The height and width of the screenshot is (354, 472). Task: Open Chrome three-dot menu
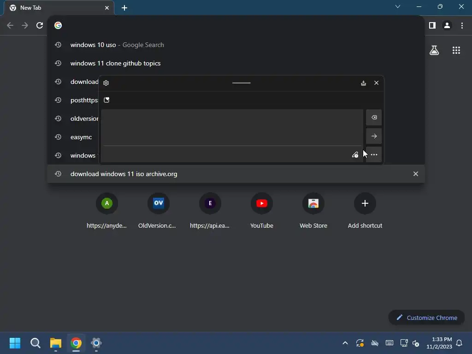pyautogui.click(x=462, y=25)
